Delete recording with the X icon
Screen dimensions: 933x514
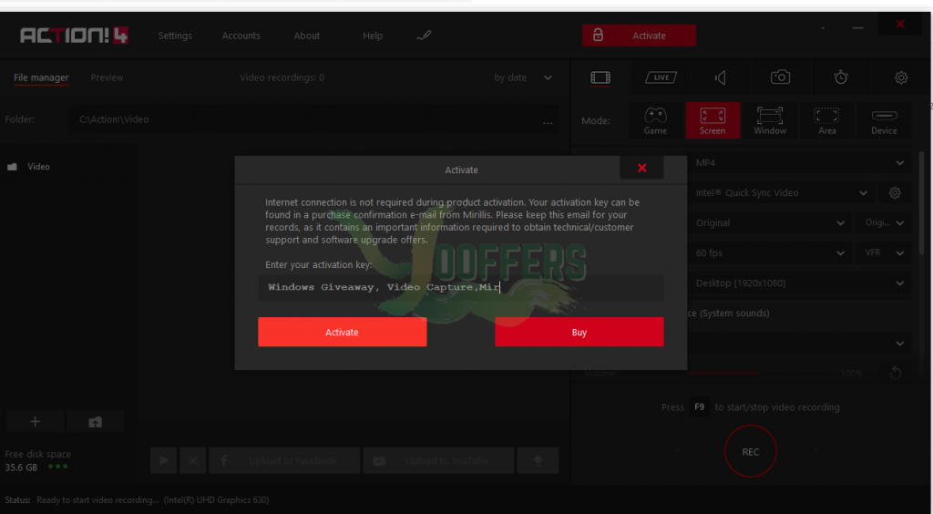[x=193, y=460]
